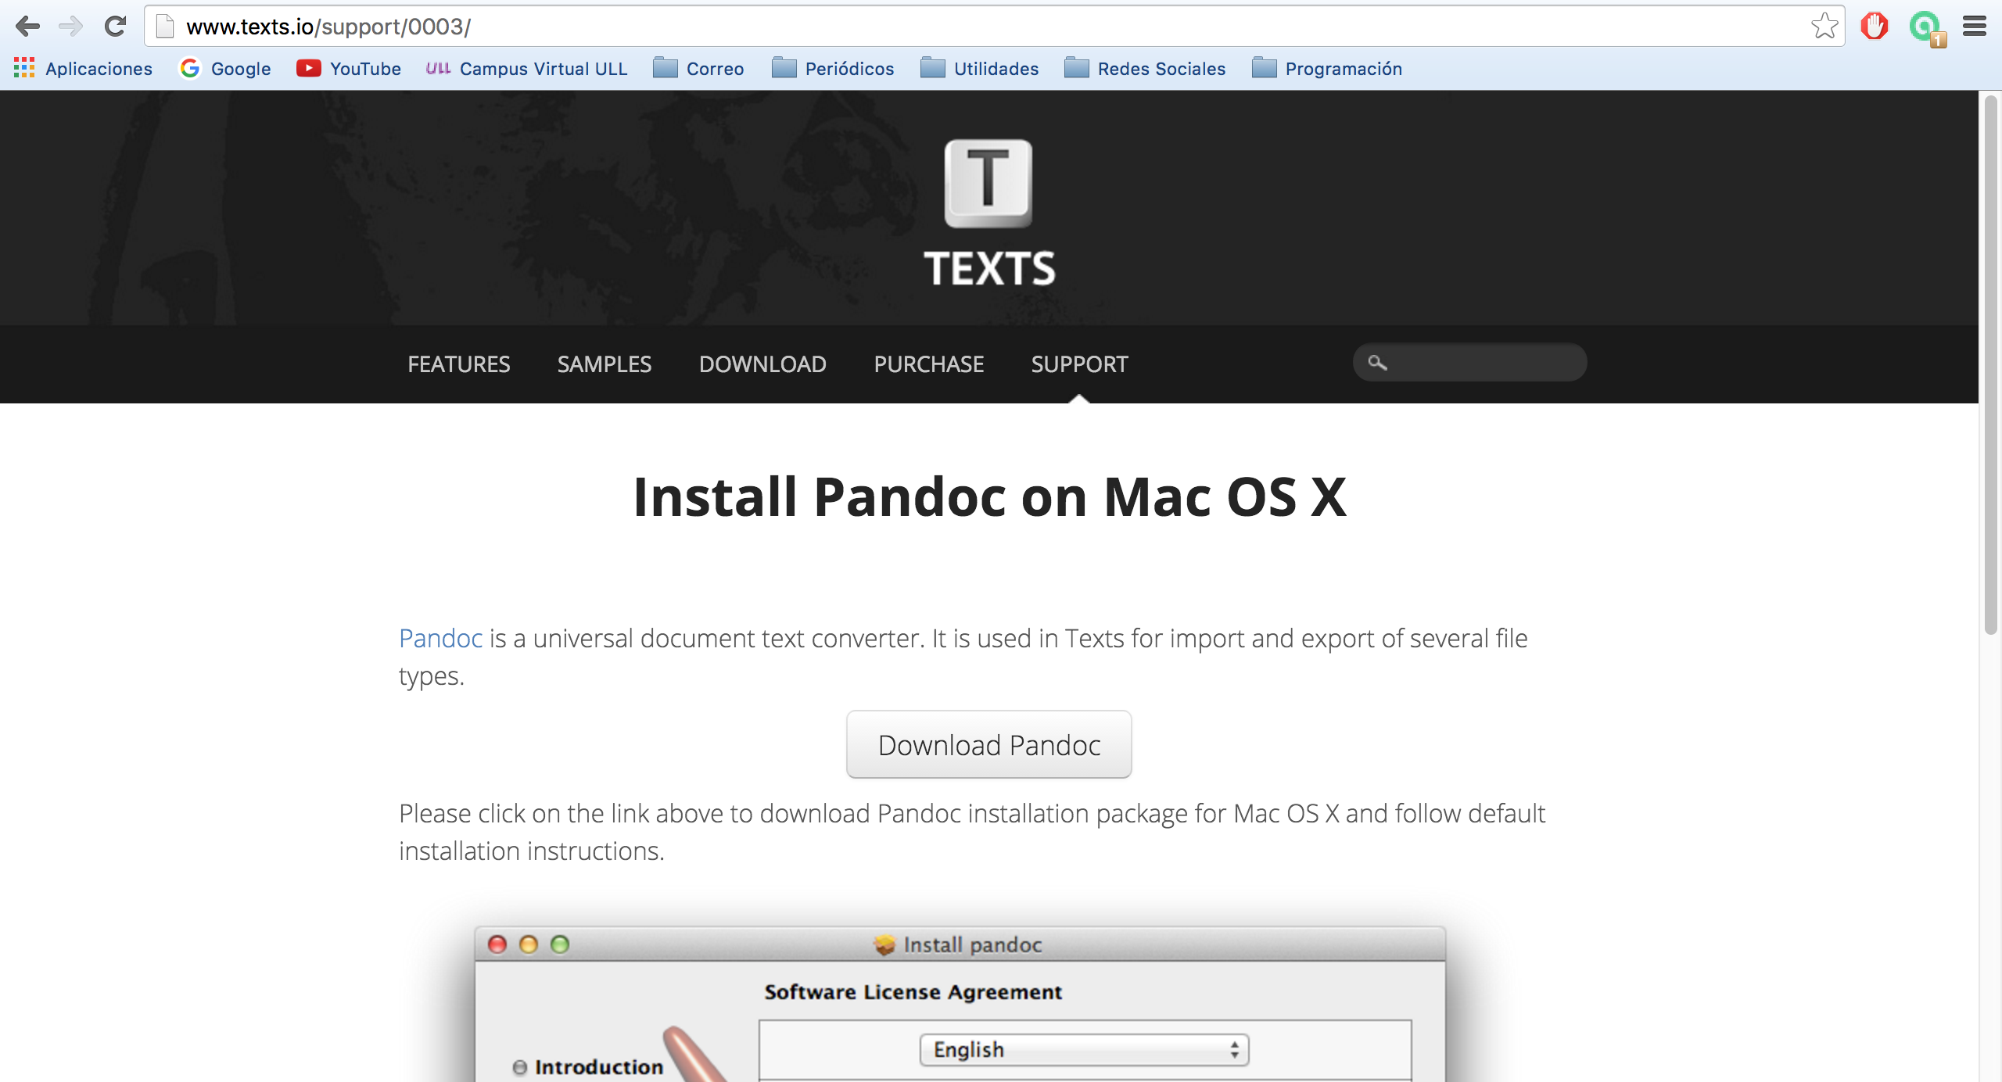Click the site search field

point(1482,363)
